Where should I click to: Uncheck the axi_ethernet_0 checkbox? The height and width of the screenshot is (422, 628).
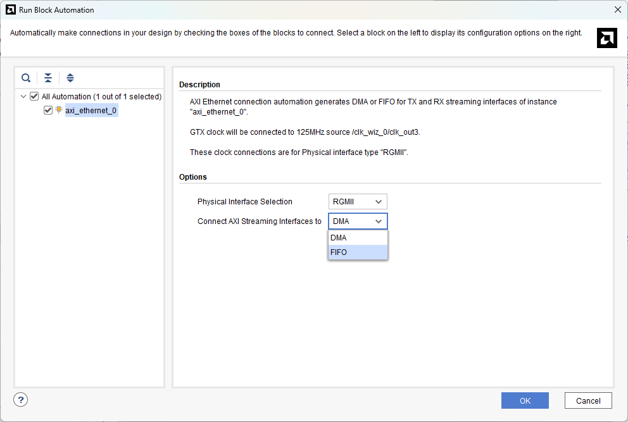tap(48, 110)
